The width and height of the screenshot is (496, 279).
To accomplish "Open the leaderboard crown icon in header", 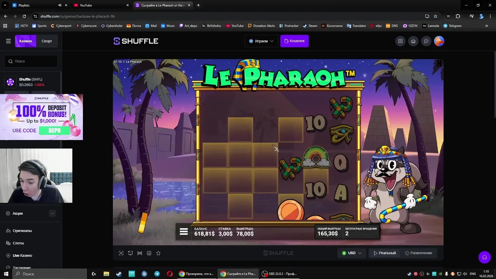I will [x=413, y=41].
